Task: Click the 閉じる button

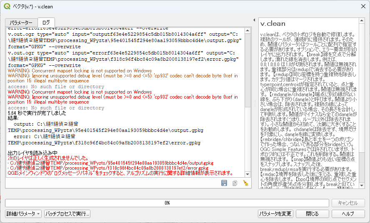Action: [312, 214]
